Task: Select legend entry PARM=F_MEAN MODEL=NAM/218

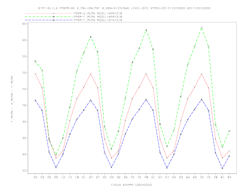Action: pyautogui.click(x=98, y=17)
